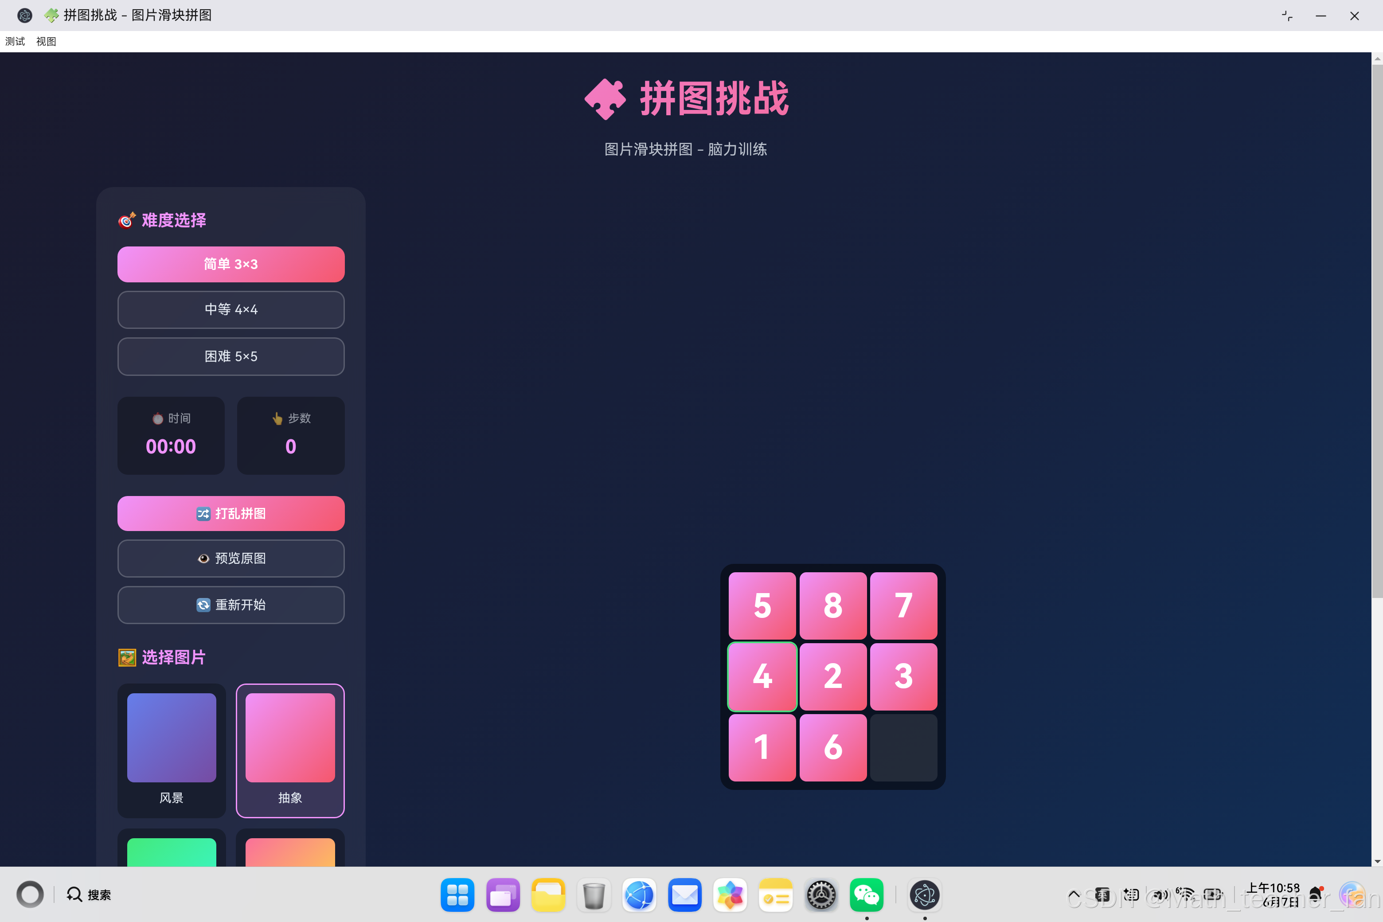1383x922 pixels.
Task: Click the window restore-down icon
Action: (1287, 16)
